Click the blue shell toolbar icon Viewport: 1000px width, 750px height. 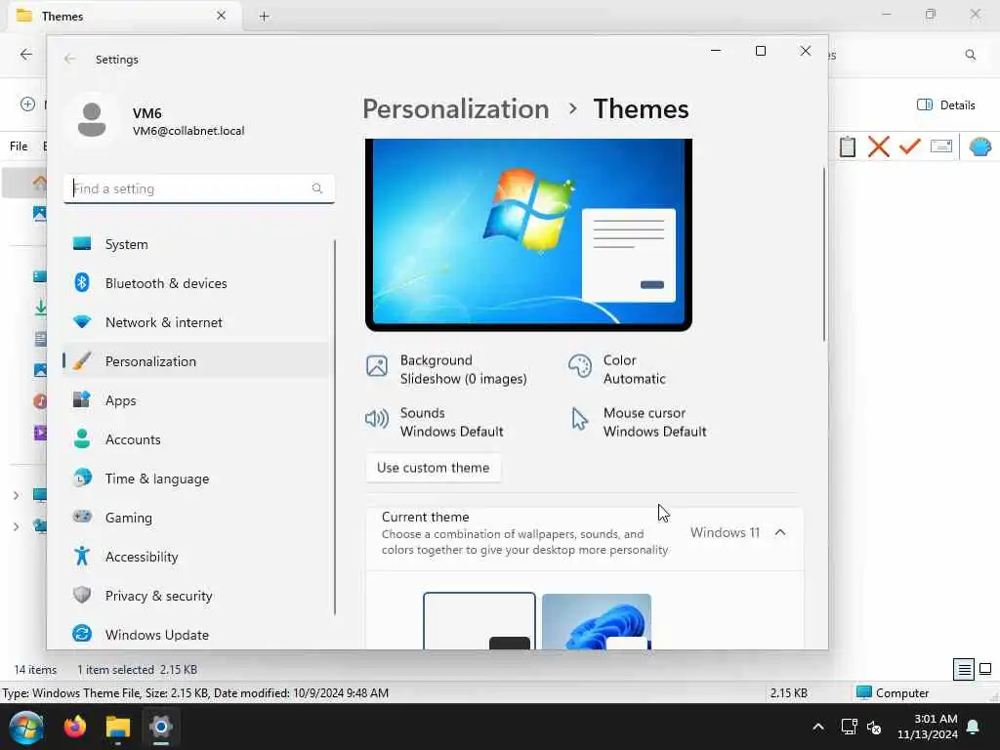[980, 146]
